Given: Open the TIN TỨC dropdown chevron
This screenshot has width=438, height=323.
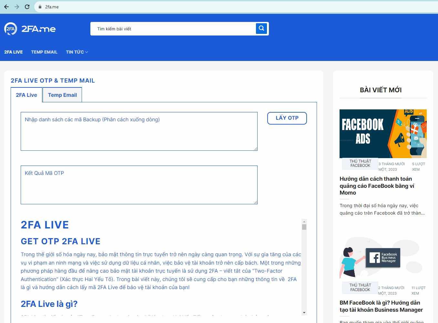Looking at the screenshot, I should 86,52.
